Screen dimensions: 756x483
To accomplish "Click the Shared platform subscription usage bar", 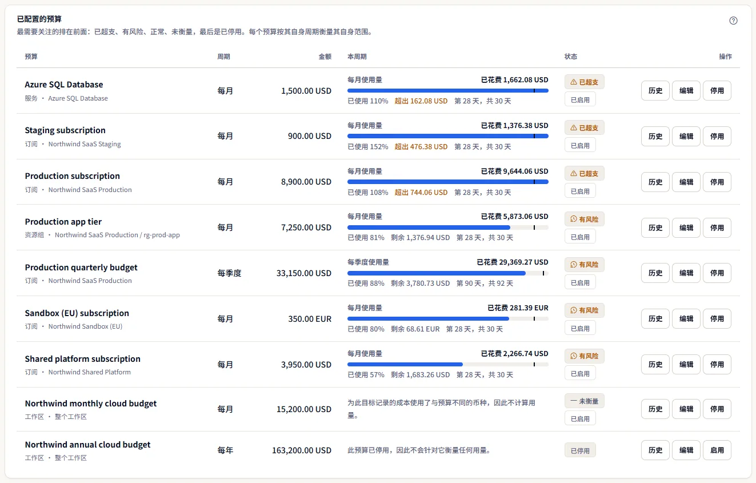I will pyautogui.click(x=448, y=364).
